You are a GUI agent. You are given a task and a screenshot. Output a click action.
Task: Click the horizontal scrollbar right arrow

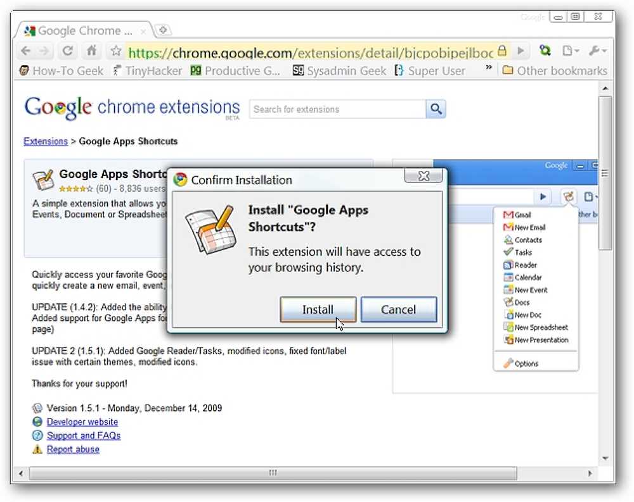coord(590,474)
